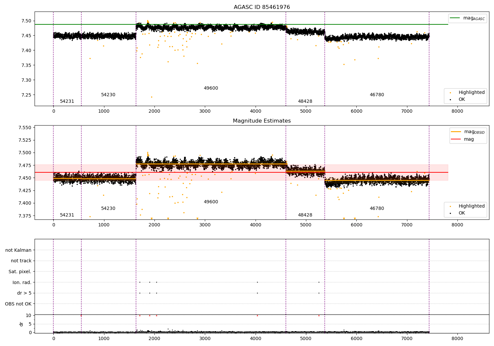This screenshot has height=346, width=494.
Task: Click obsid label 49600 in Magnitude Estimates plot
Action: click(x=211, y=202)
